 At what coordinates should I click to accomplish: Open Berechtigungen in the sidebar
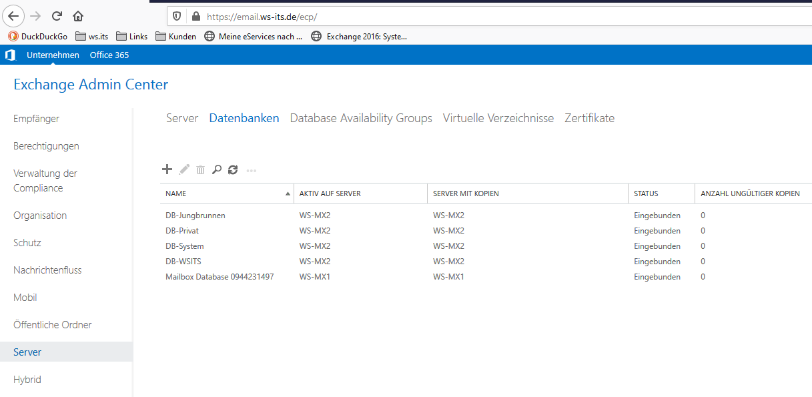(46, 146)
